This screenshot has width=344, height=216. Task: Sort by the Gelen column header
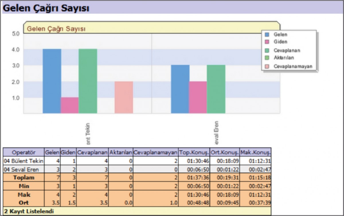pyautogui.click(x=52, y=152)
